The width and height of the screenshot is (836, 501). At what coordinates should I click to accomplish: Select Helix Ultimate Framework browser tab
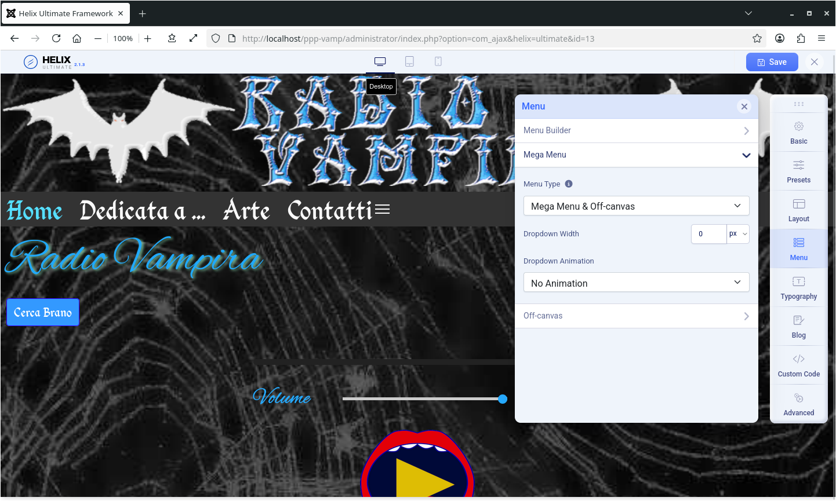tap(66, 13)
